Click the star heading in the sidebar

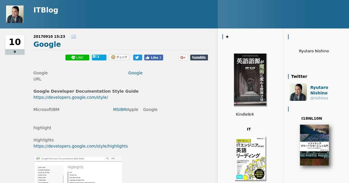[227, 37]
